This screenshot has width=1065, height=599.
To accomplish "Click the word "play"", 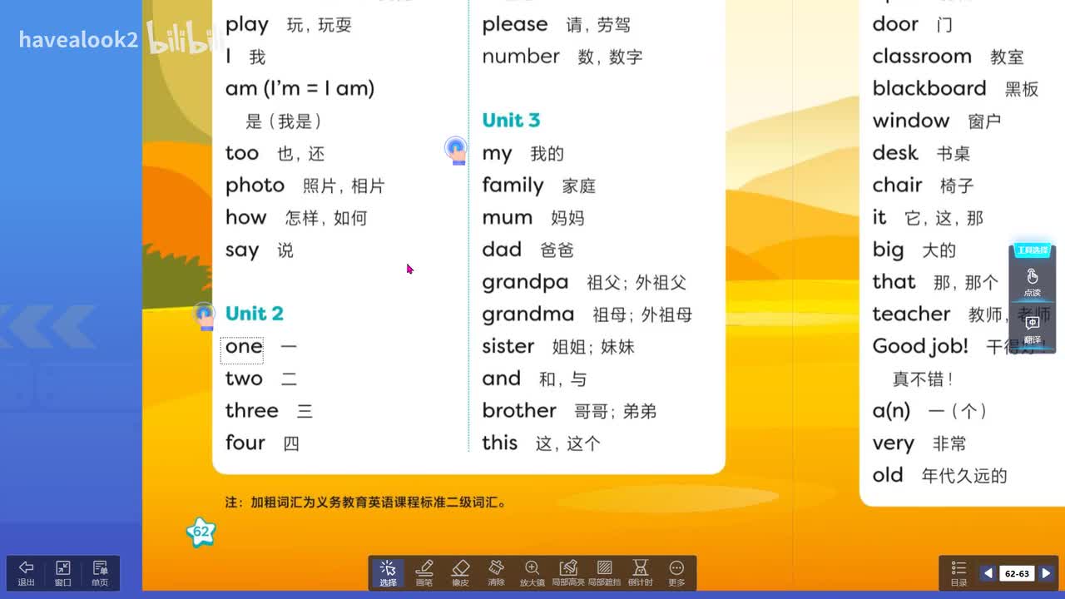I will pyautogui.click(x=247, y=25).
